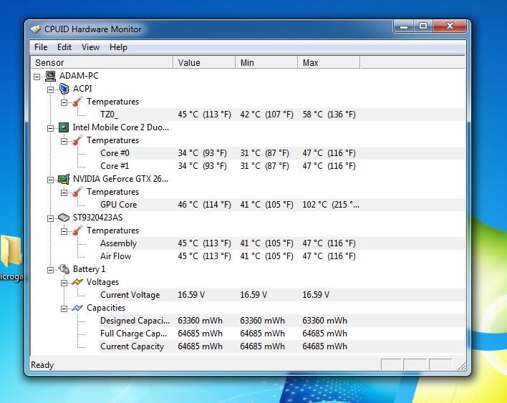Select the Full Charge Capacity row

pyautogui.click(x=282, y=334)
